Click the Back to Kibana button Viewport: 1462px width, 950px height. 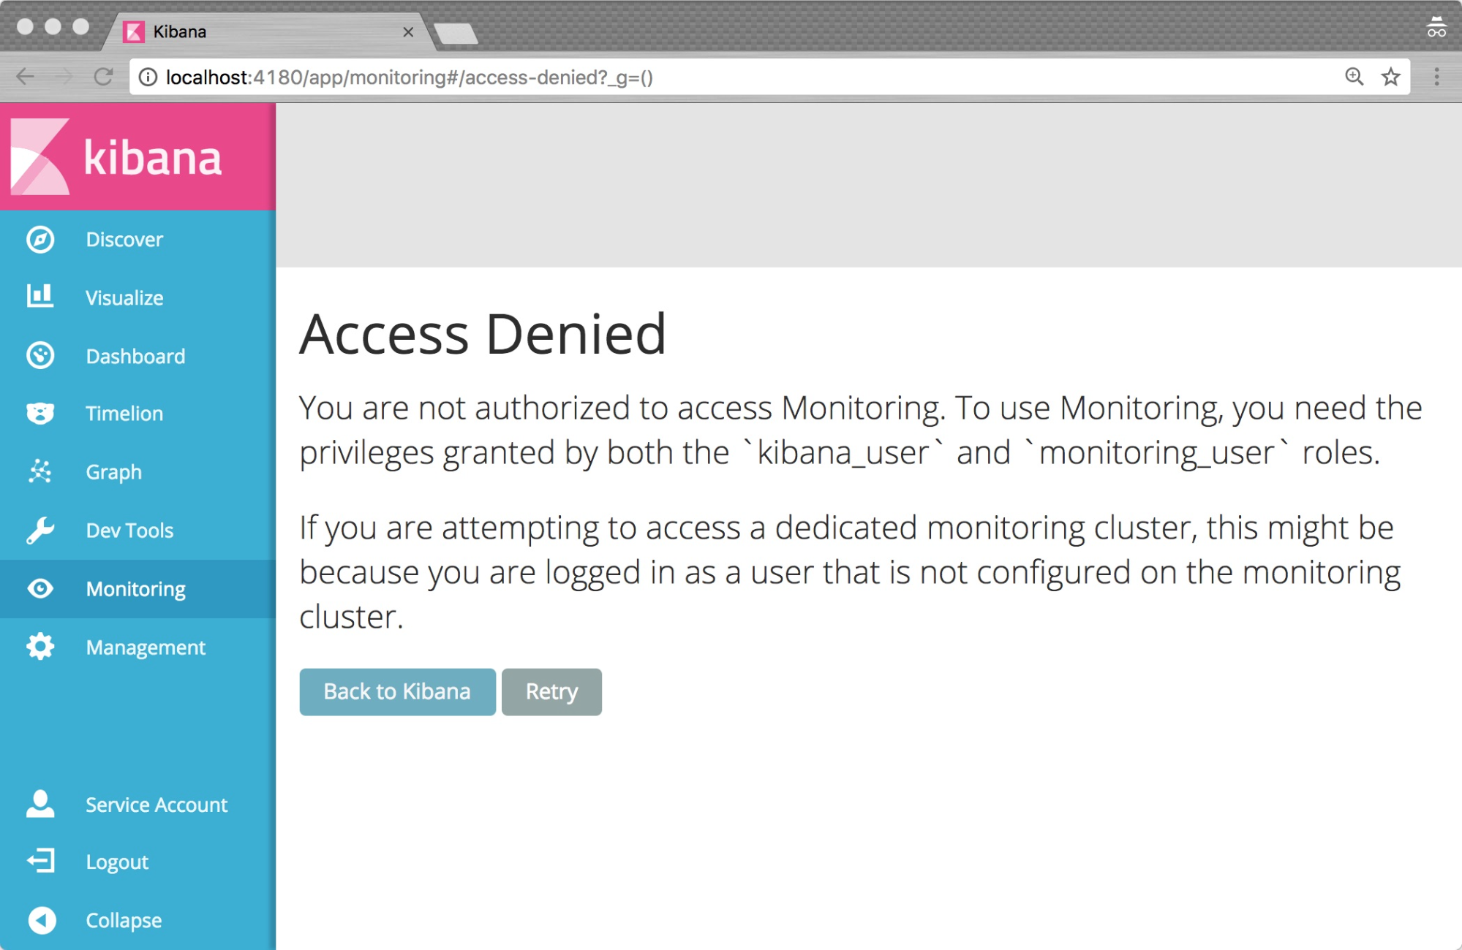(x=397, y=691)
